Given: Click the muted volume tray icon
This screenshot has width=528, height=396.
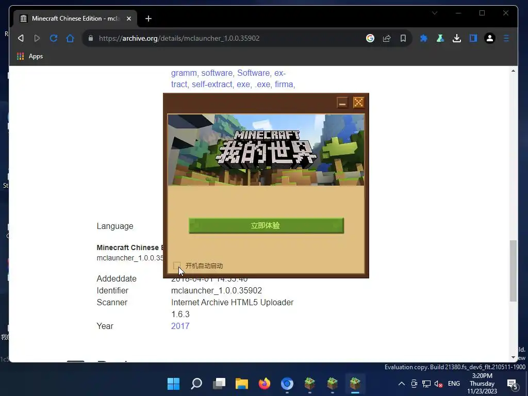Looking at the screenshot, I should (x=438, y=384).
